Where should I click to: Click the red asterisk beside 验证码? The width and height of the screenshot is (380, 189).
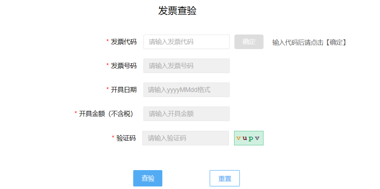113,137
